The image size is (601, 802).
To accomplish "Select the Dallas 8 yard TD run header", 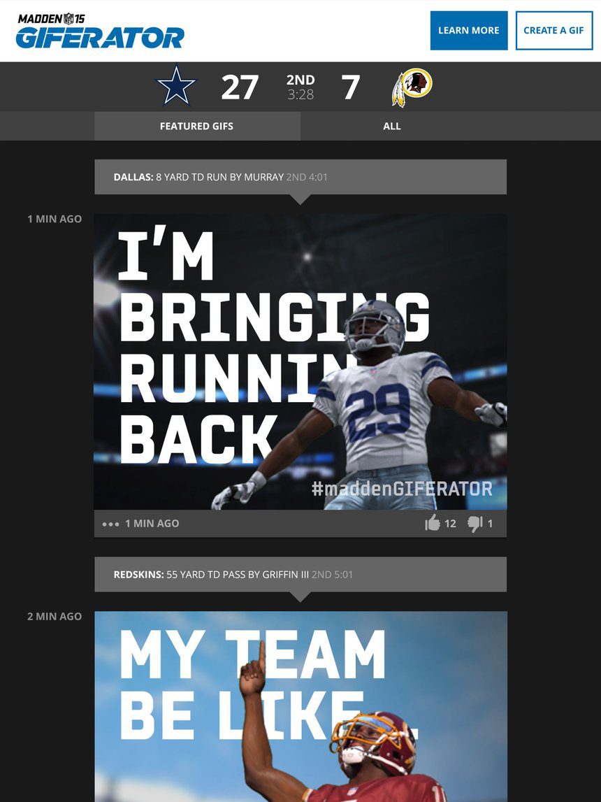I will pos(300,177).
